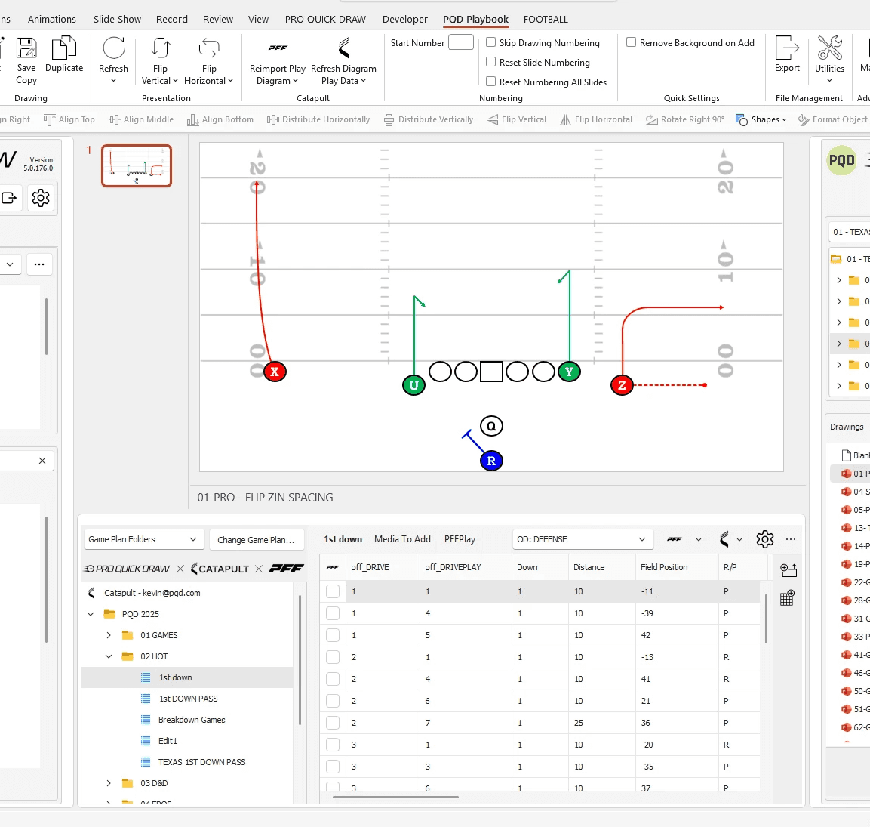Click Refresh Diagram Play Data icon

(344, 48)
